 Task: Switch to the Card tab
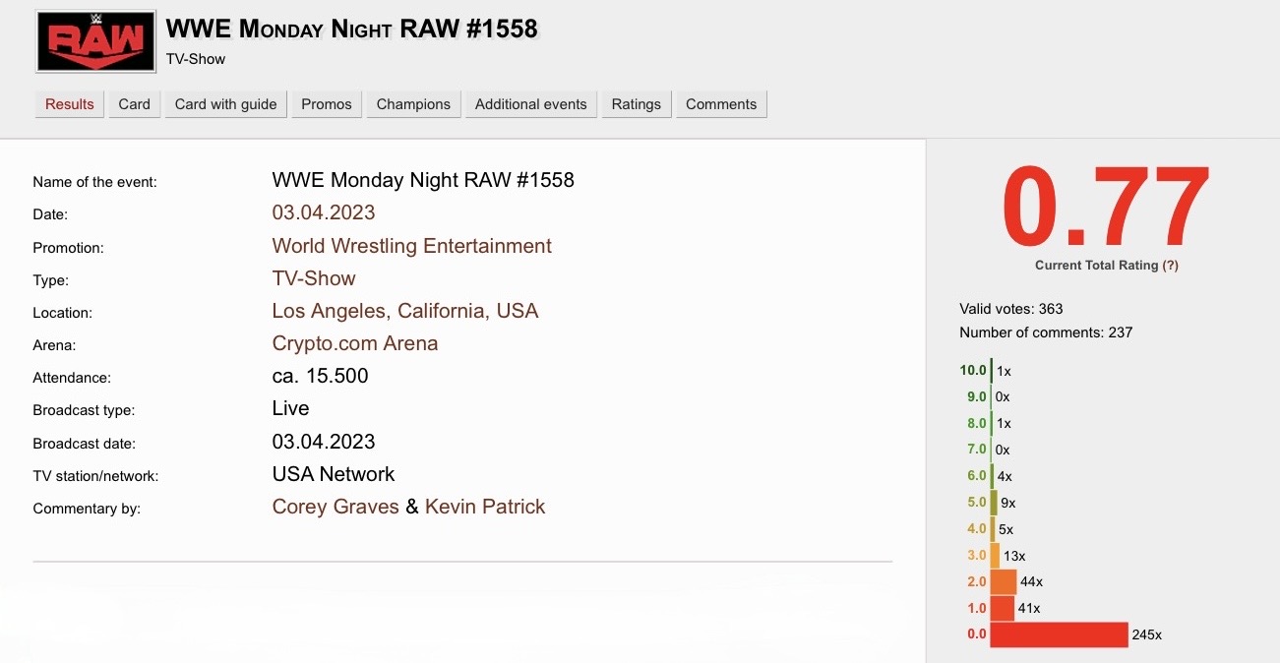coord(135,104)
